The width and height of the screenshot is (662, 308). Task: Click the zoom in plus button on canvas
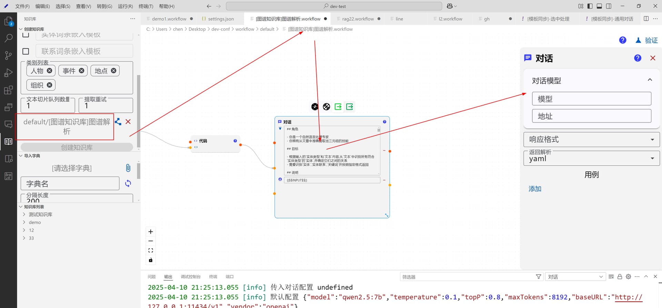151,232
